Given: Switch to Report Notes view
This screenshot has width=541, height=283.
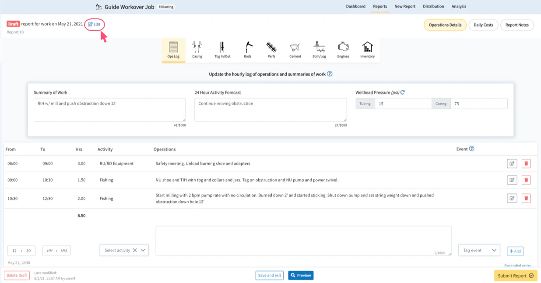Looking at the screenshot, I should point(517,25).
